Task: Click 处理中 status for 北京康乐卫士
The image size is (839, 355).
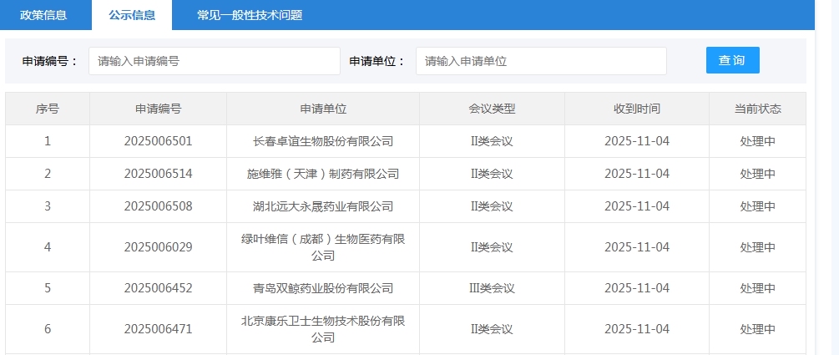Action: coord(758,329)
